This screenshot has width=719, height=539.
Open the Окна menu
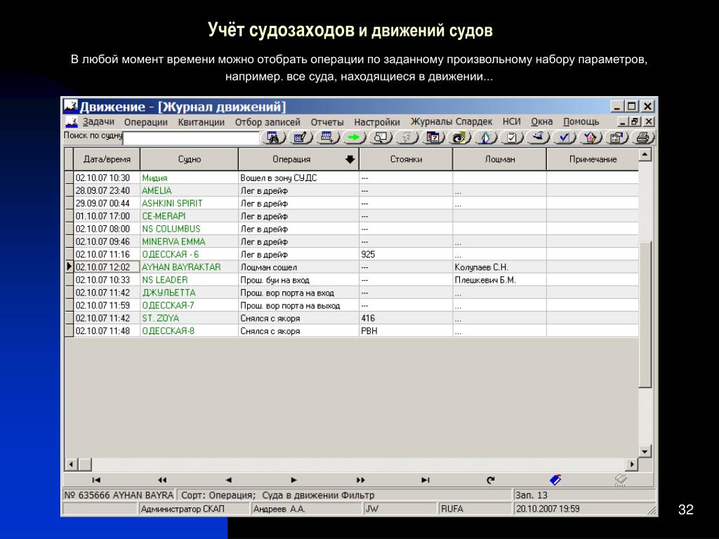point(541,122)
